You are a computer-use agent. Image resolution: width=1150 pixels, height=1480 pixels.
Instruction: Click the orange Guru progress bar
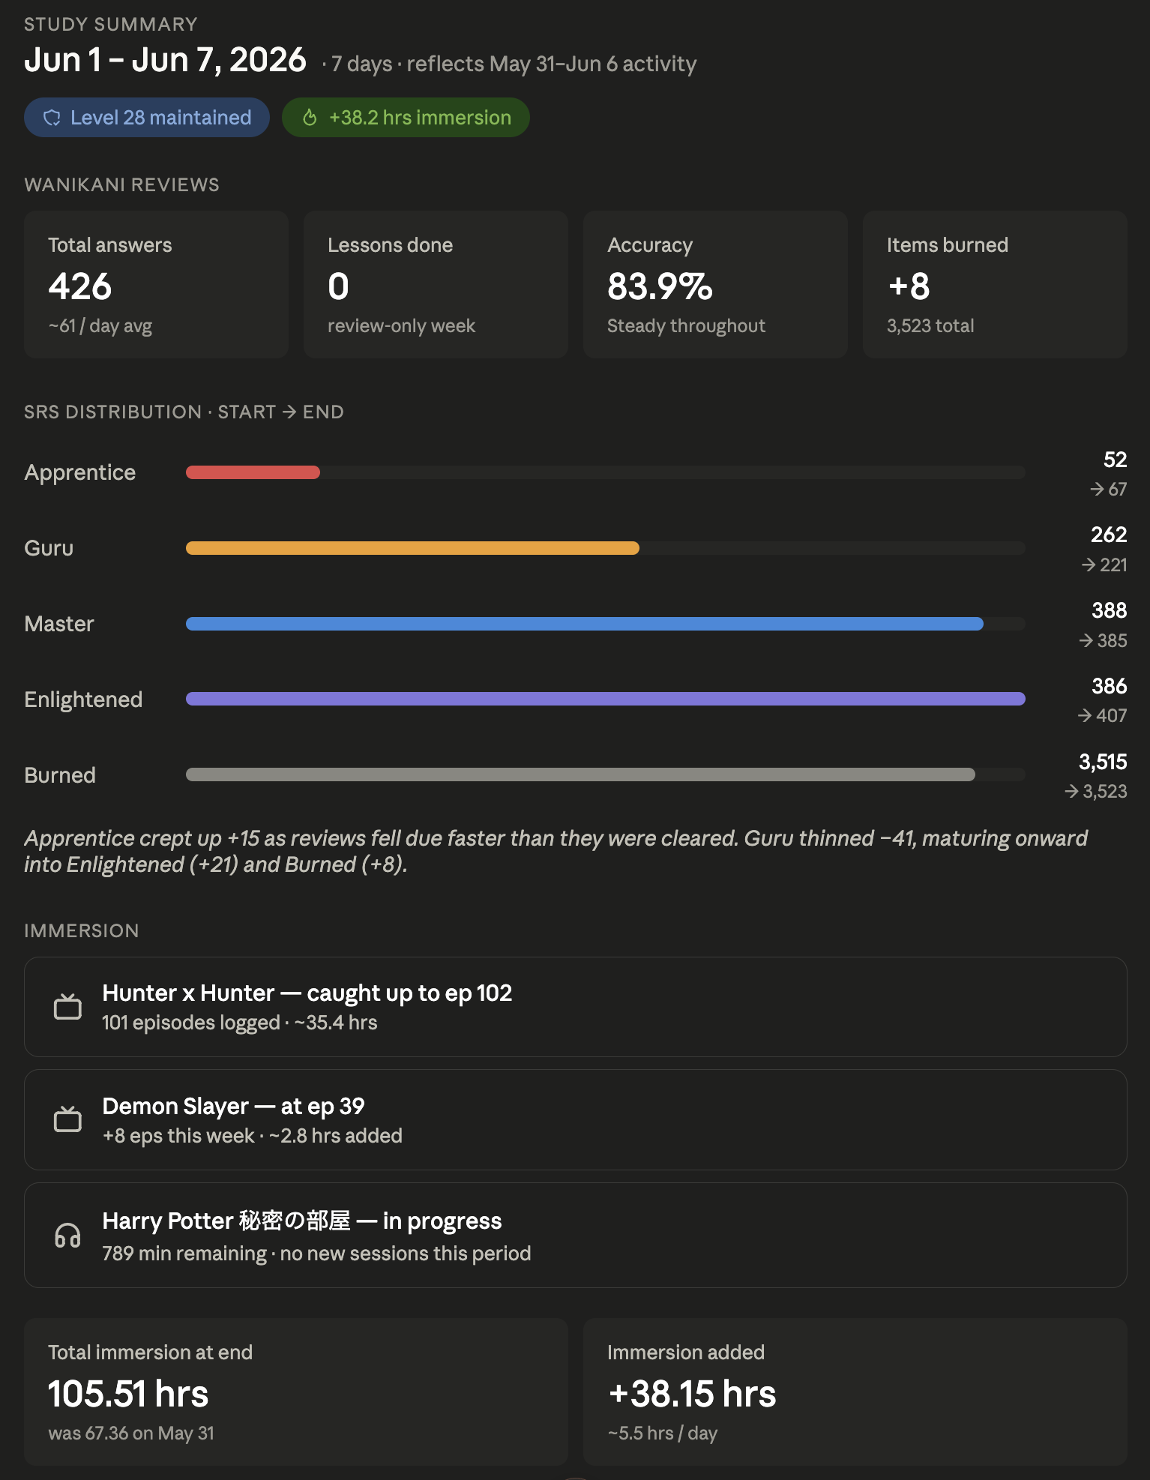pyautogui.click(x=412, y=548)
